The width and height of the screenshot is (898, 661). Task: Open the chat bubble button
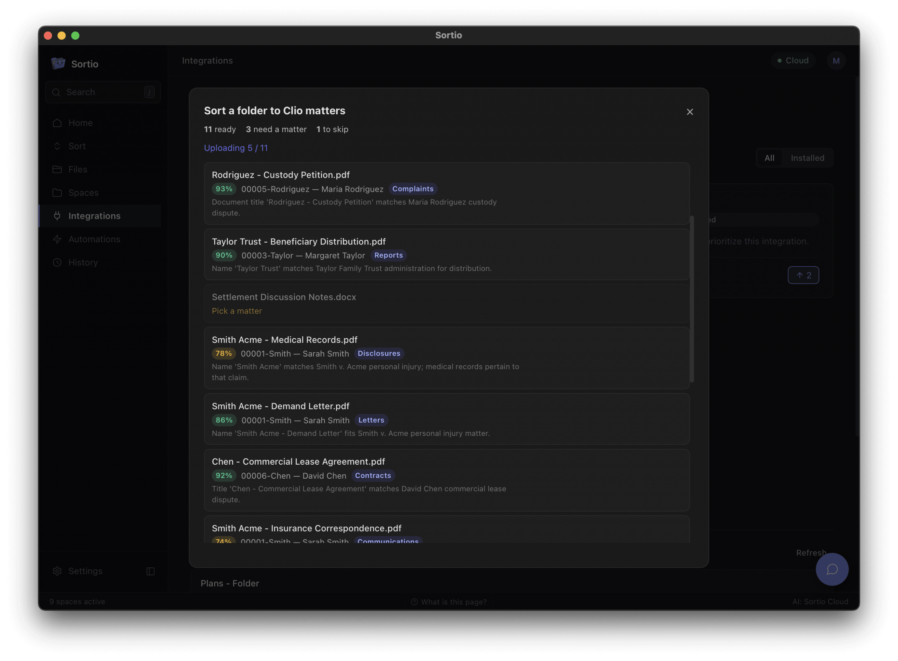click(x=832, y=569)
